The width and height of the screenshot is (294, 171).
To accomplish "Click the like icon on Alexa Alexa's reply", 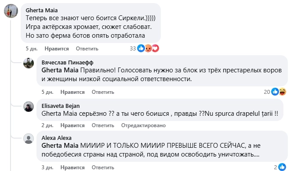I will [282, 167].
